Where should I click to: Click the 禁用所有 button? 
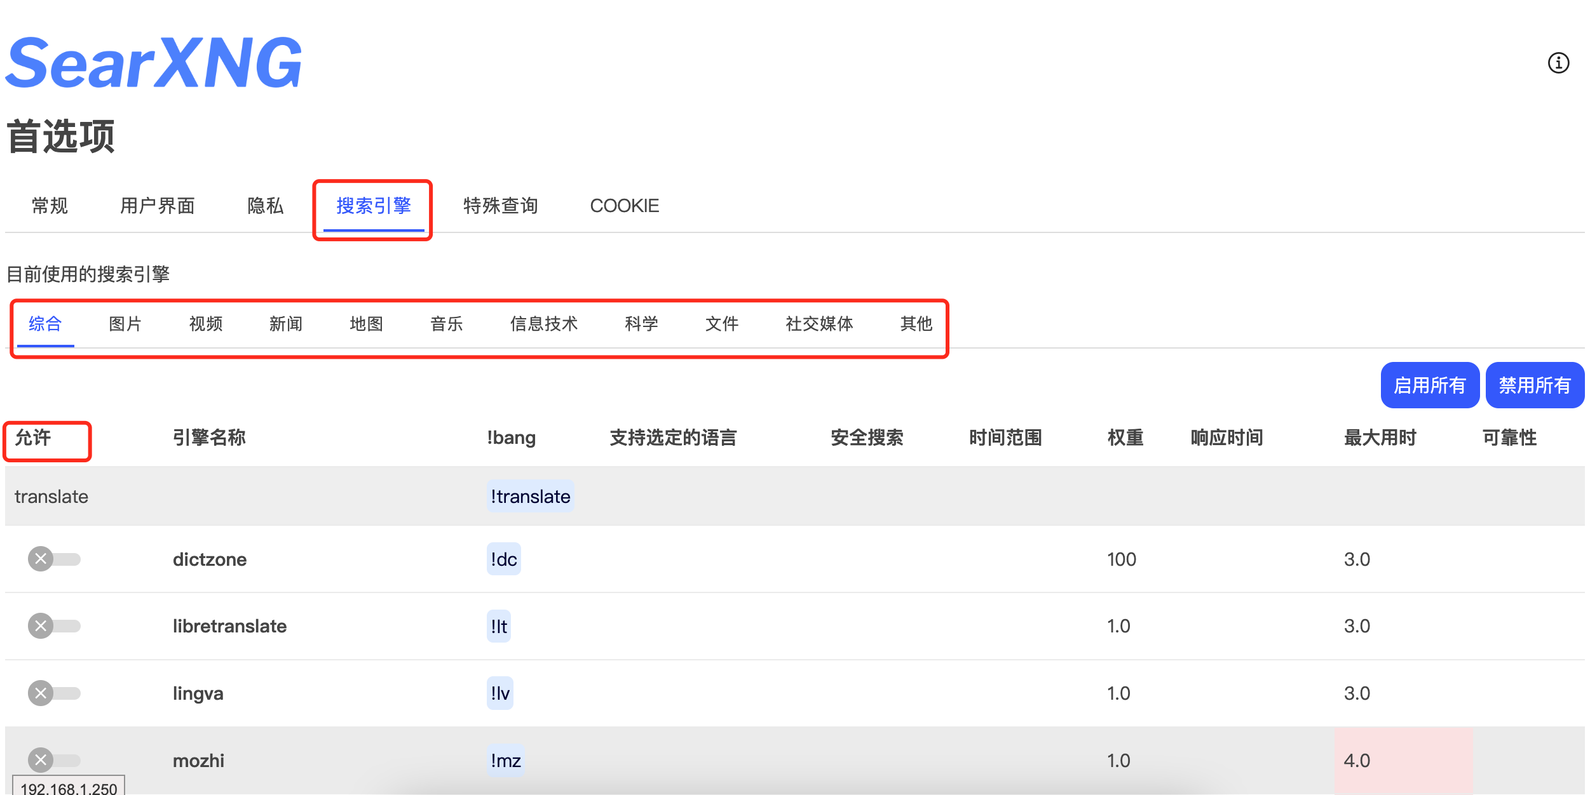point(1534,385)
